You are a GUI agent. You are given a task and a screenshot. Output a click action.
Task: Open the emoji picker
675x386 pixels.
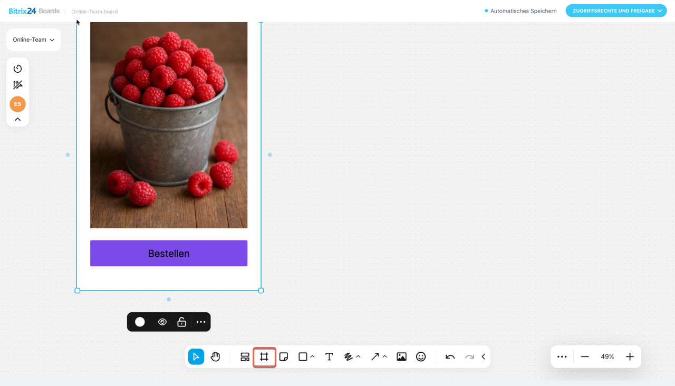click(x=421, y=357)
